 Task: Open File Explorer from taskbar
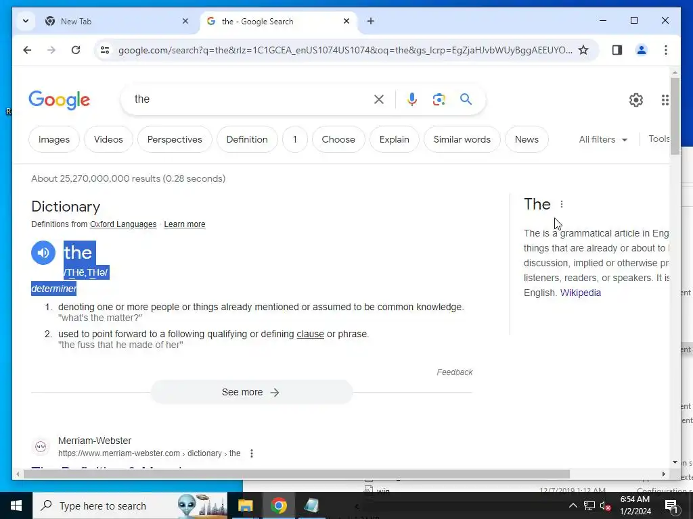(245, 505)
